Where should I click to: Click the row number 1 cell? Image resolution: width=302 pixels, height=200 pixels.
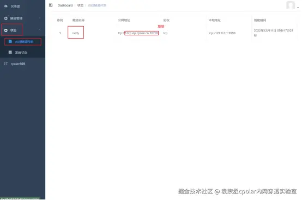[60, 33]
